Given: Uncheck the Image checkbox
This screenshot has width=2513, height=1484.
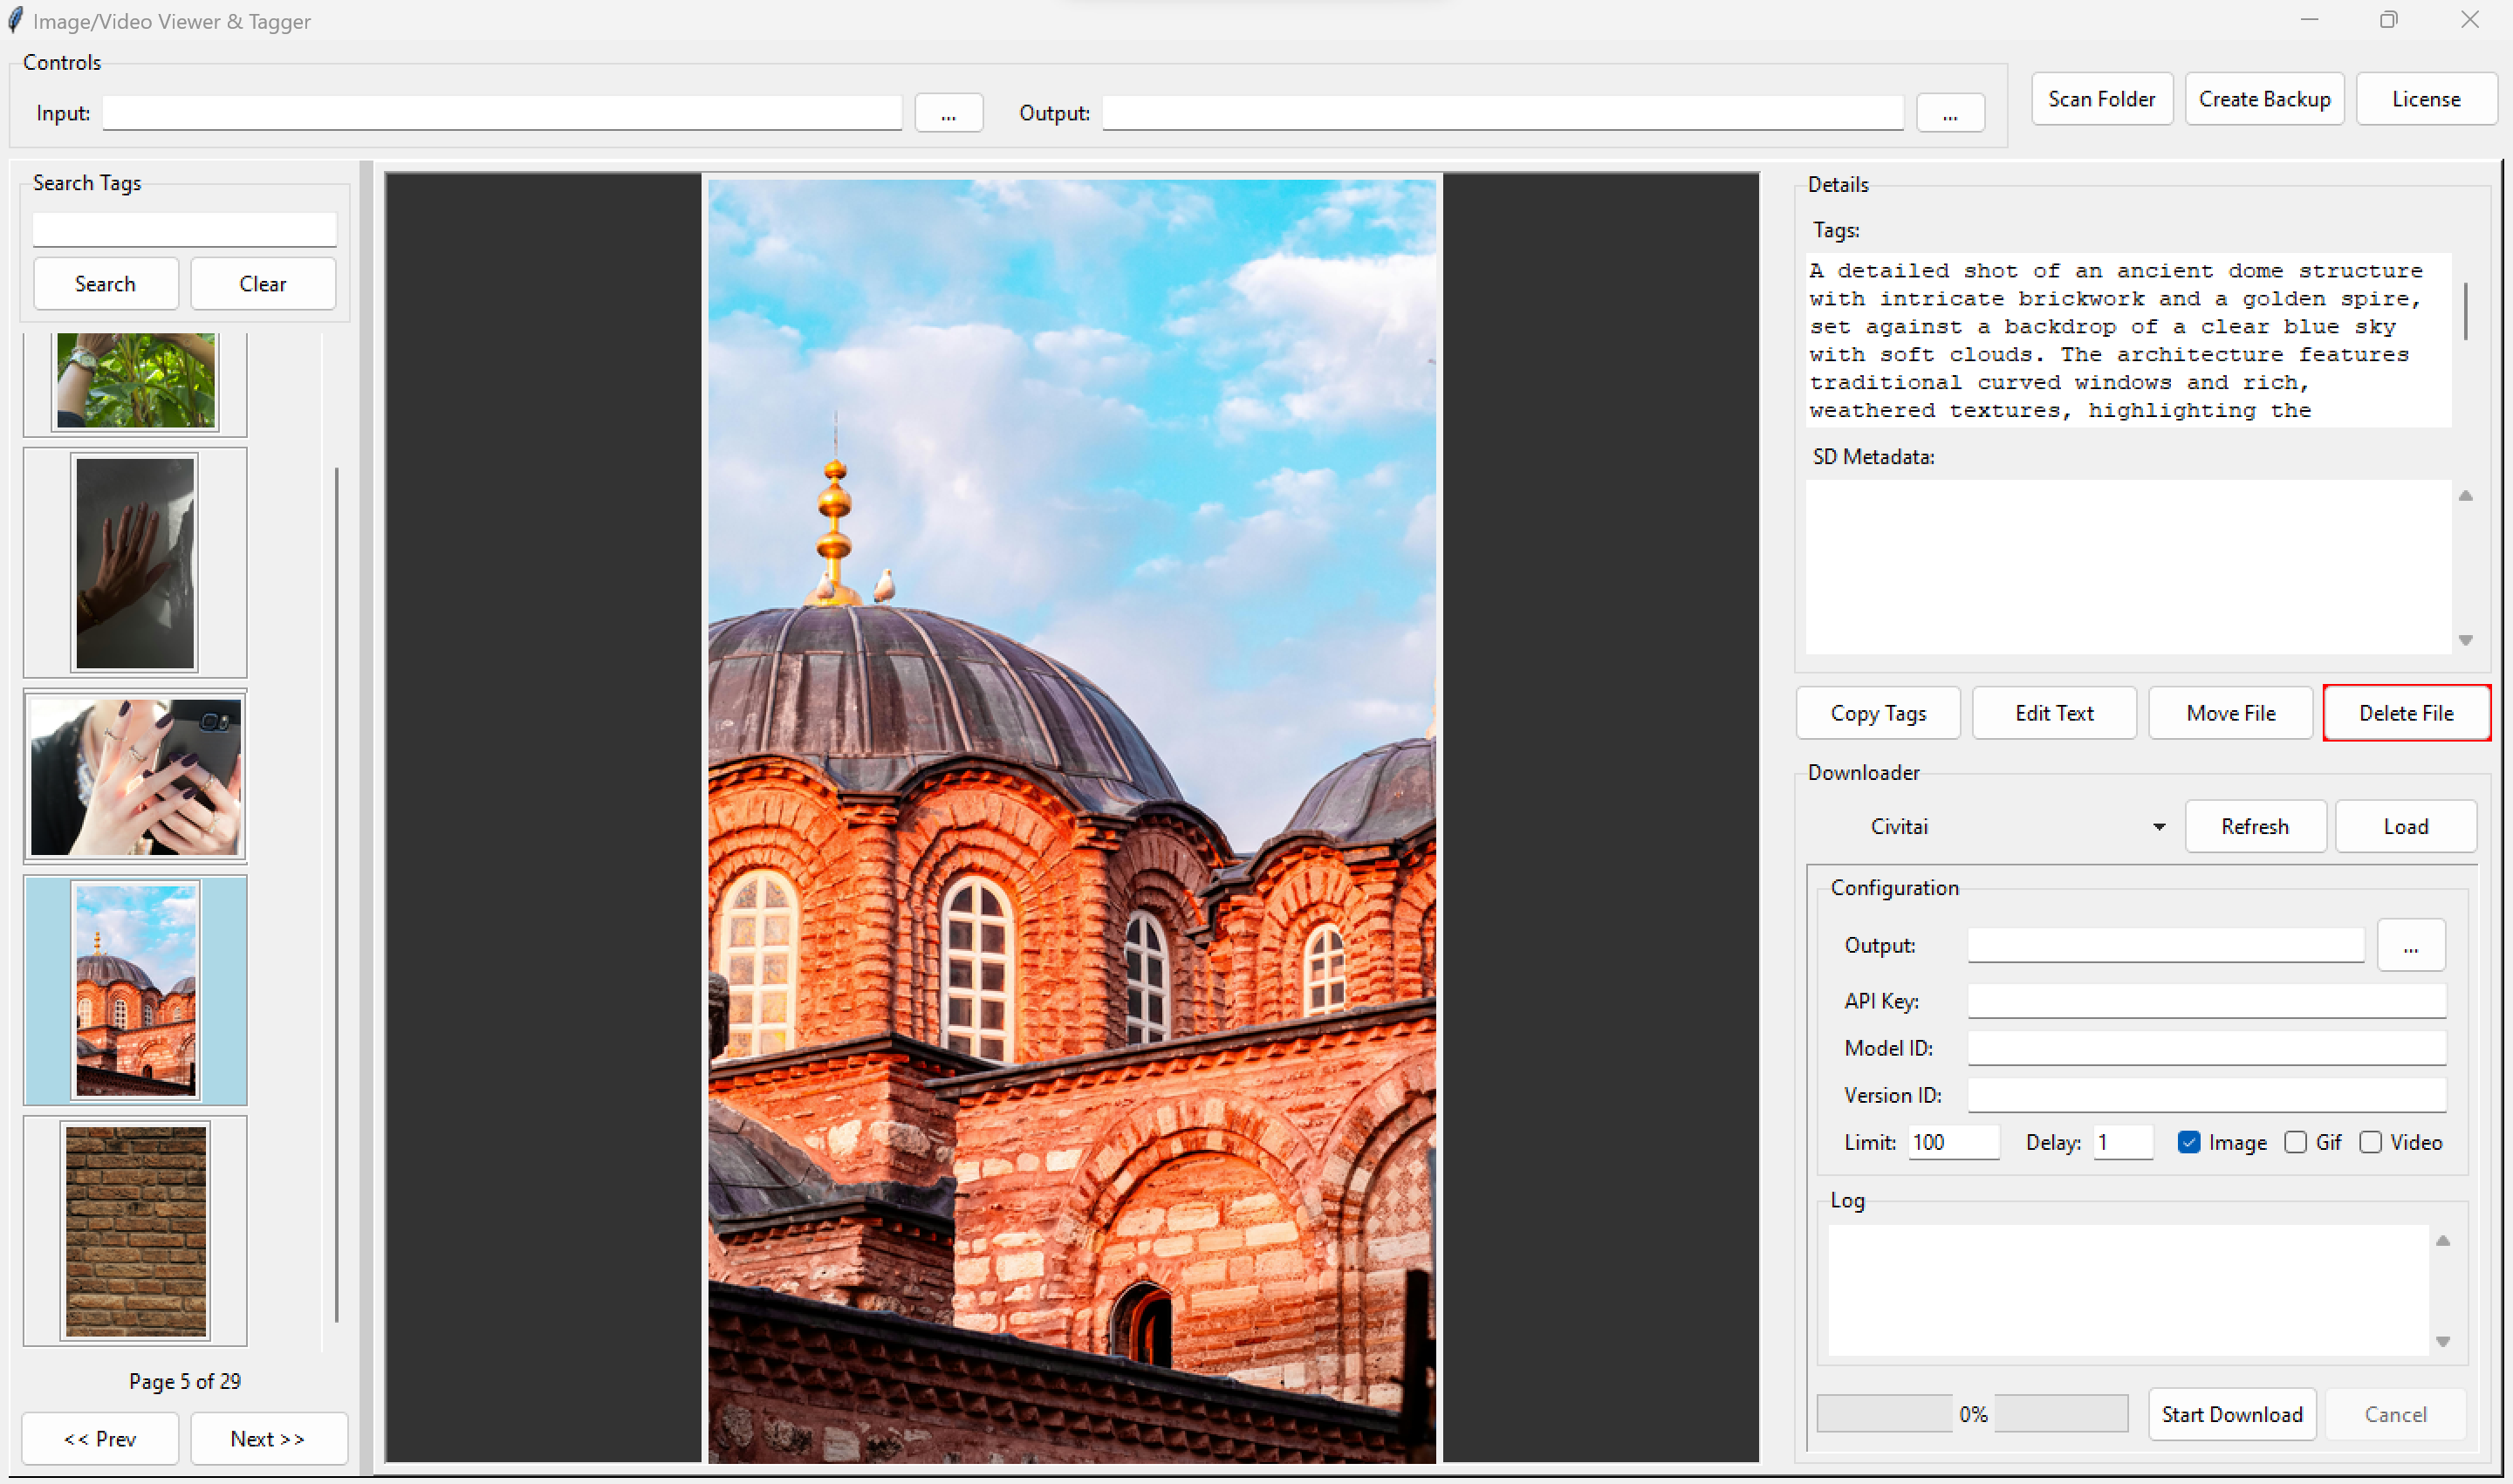Looking at the screenshot, I should (2188, 1142).
